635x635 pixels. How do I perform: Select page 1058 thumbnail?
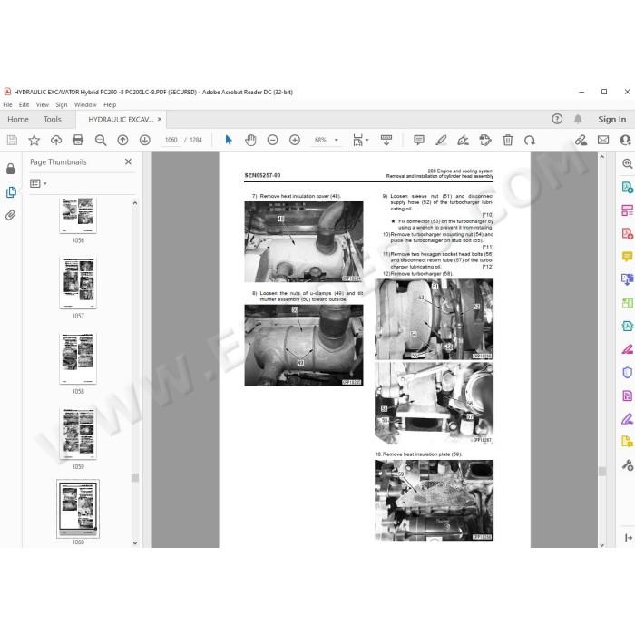[78, 358]
